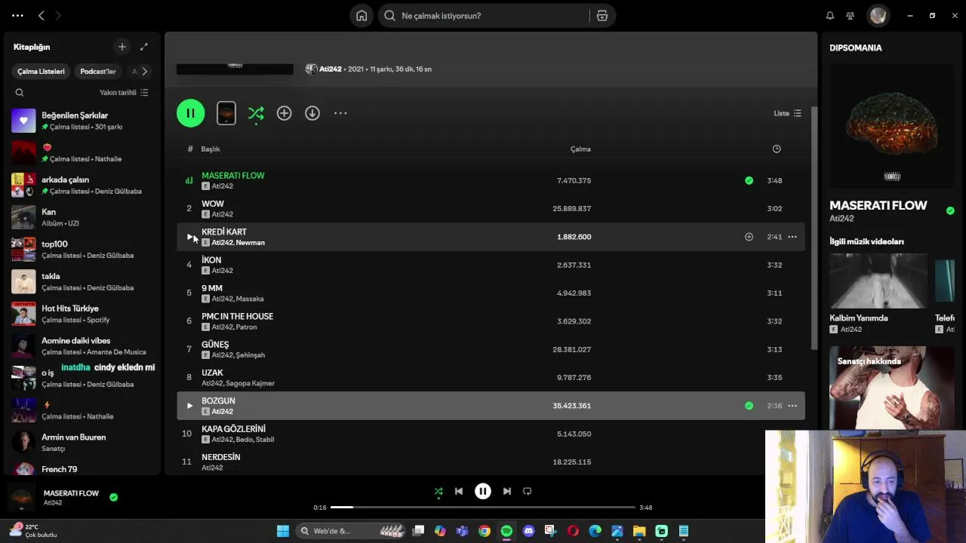This screenshot has height=543, width=966.
Task: Open Massaka artist link under 9 MM
Action: tap(250, 299)
